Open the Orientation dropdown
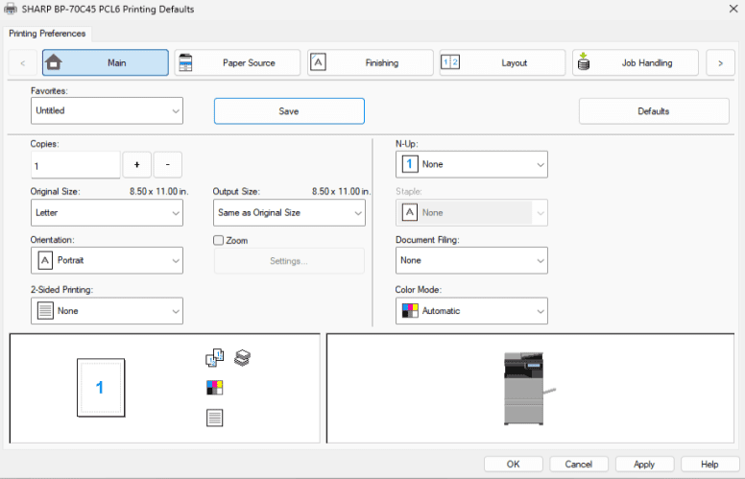745x479 pixels. pos(107,260)
